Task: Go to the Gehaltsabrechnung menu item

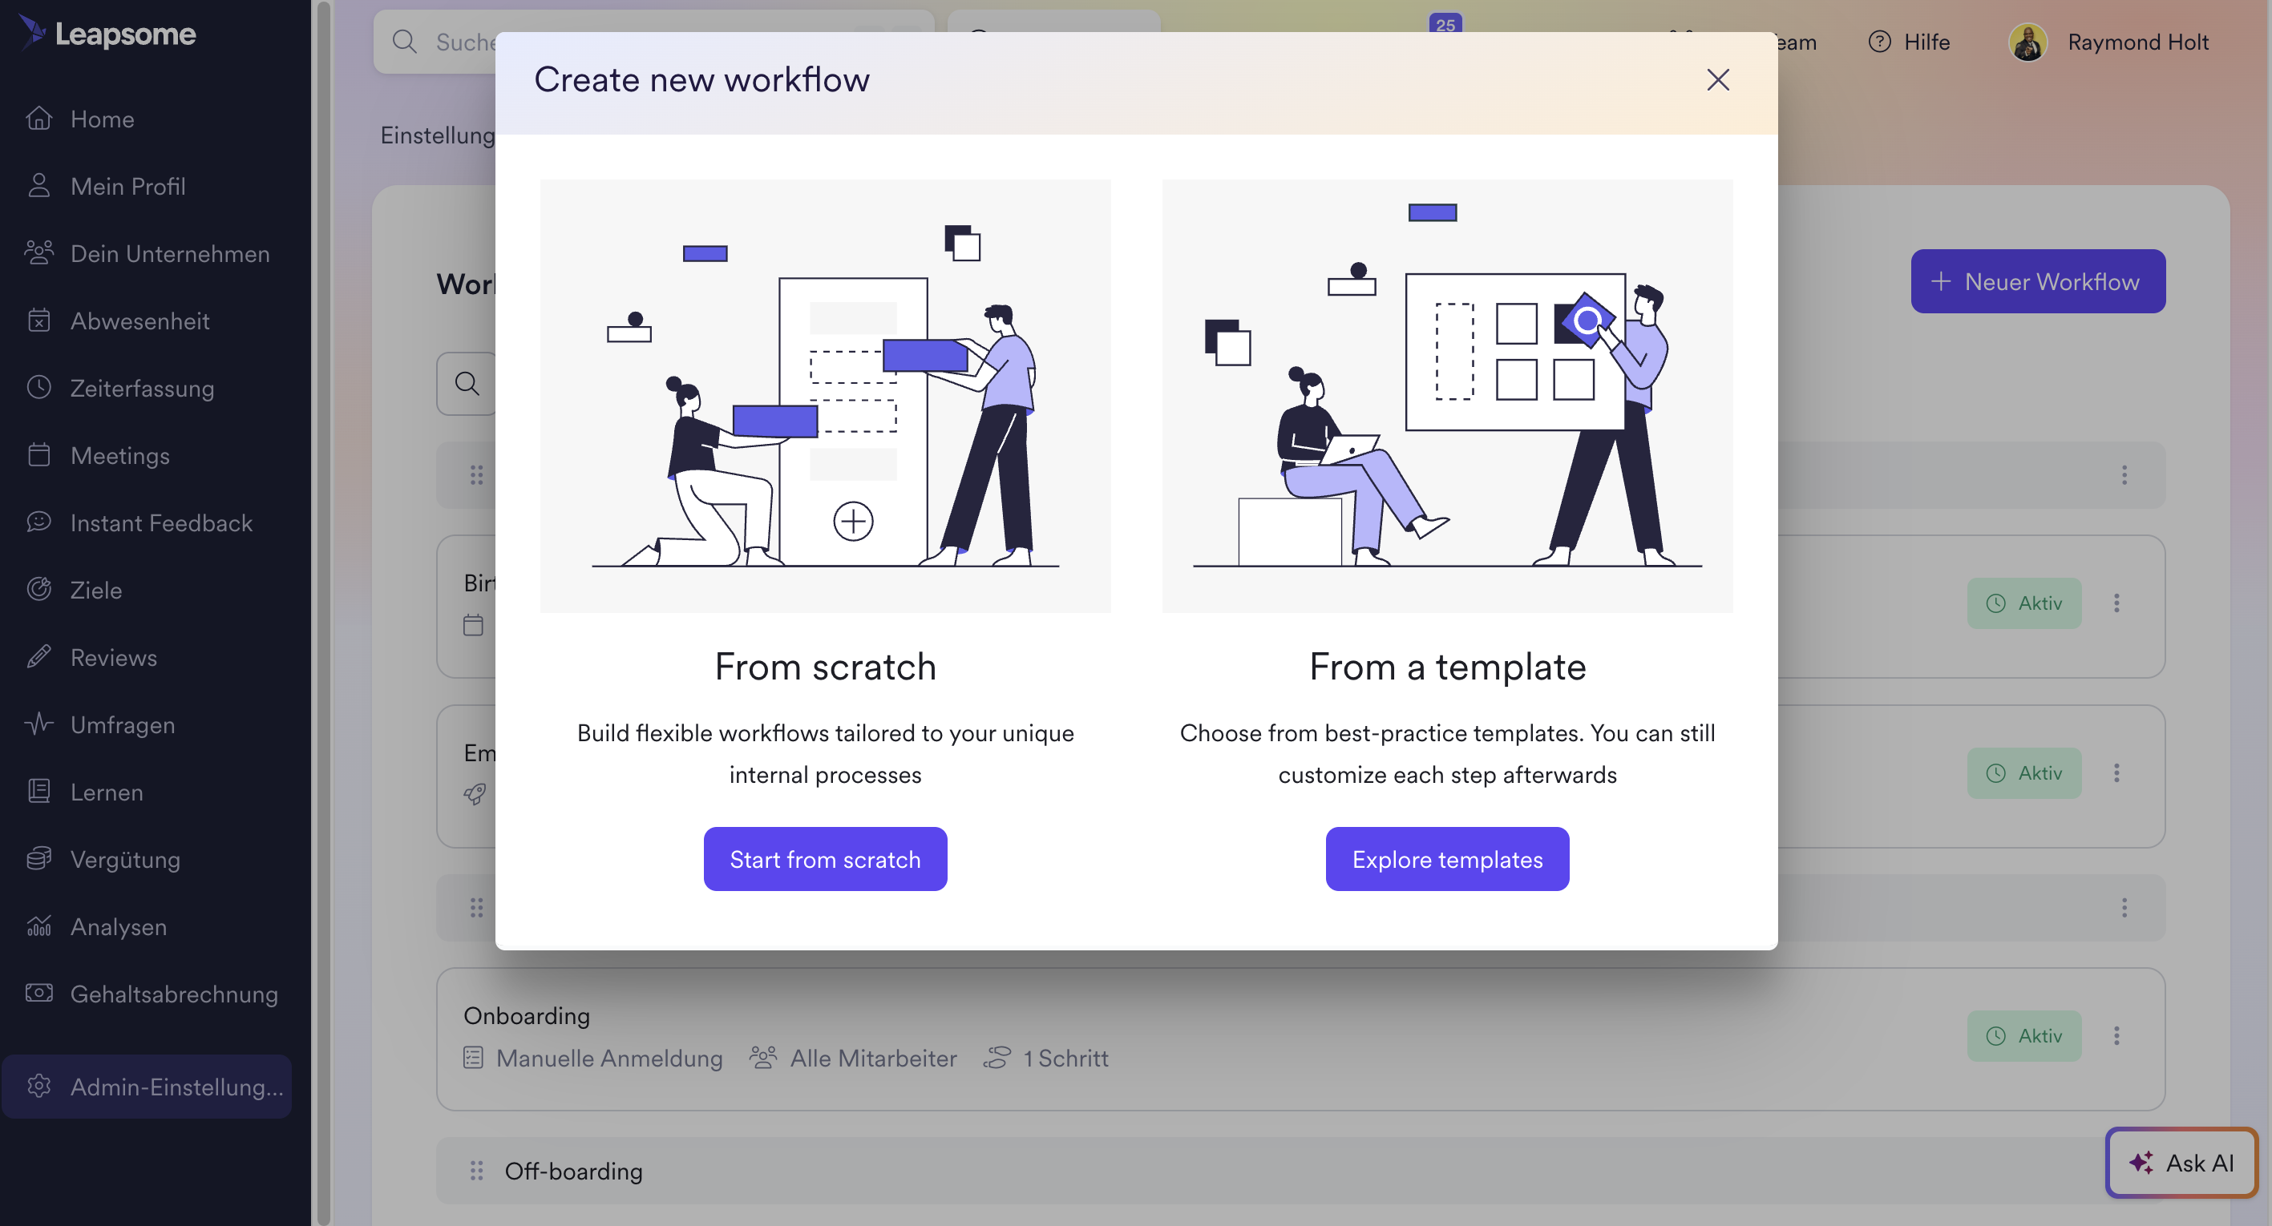Action: 174,994
